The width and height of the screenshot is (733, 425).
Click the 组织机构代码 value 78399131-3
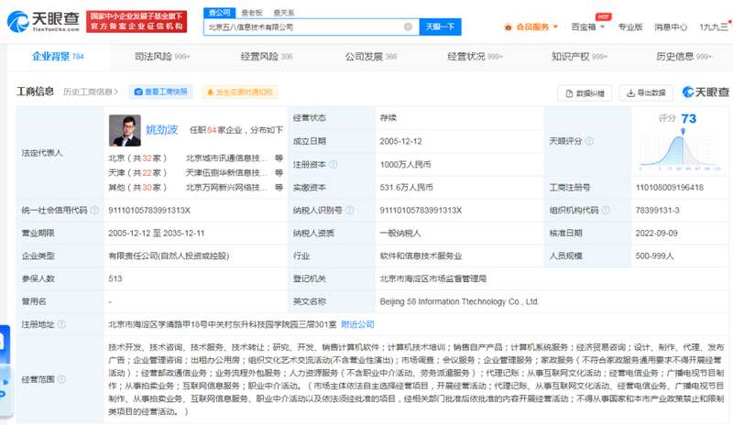657,211
